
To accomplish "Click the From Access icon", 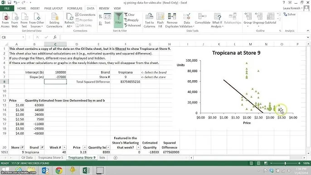I will point(5,20).
